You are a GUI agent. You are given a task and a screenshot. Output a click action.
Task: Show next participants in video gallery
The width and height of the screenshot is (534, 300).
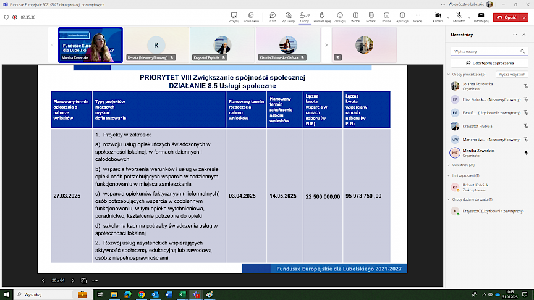(326, 45)
